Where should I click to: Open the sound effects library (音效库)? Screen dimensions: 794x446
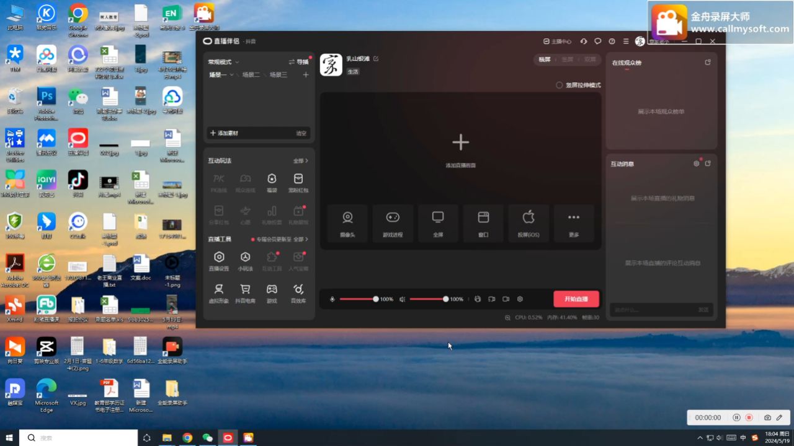[x=298, y=294]
